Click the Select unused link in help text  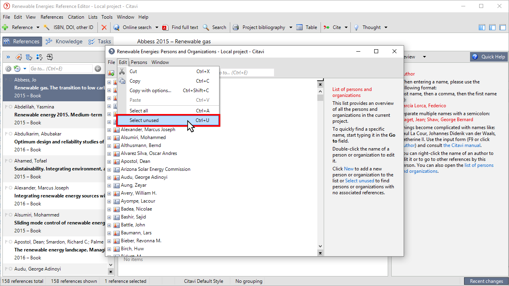tap(359, 181)
